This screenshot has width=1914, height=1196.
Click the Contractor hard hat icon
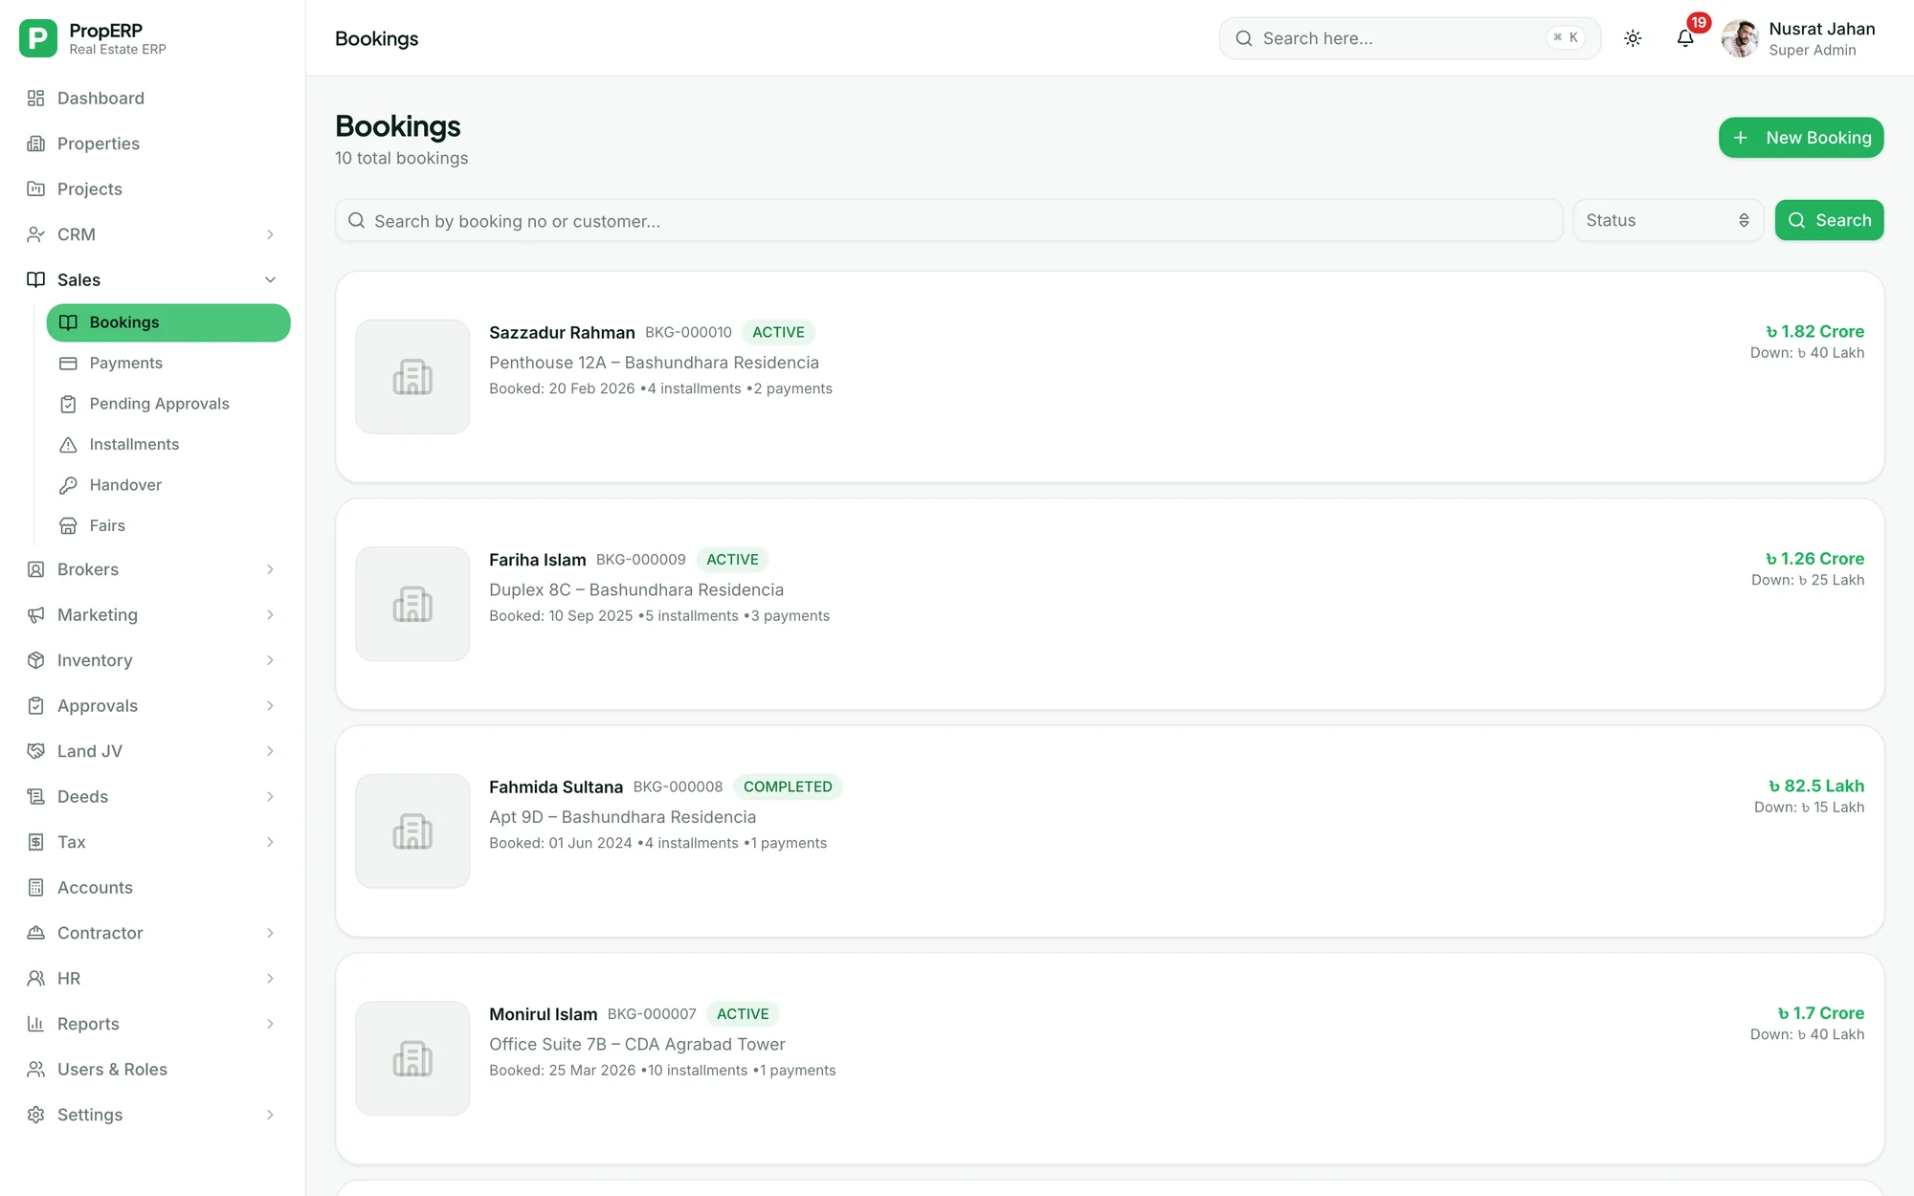coord(36,933)
